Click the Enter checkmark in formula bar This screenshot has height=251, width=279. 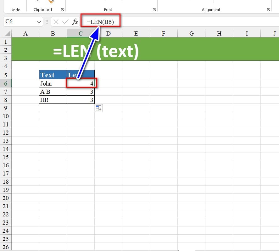coord(65,22)
